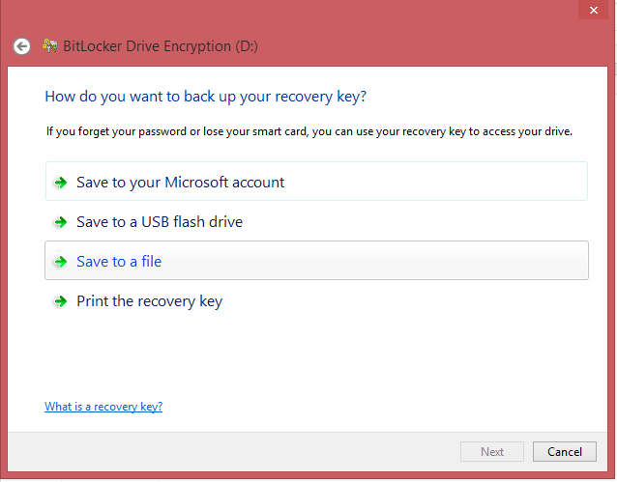
Task: Click empty space in Microsoft account box
Action: pyautogui.click(x=433, y=182)
